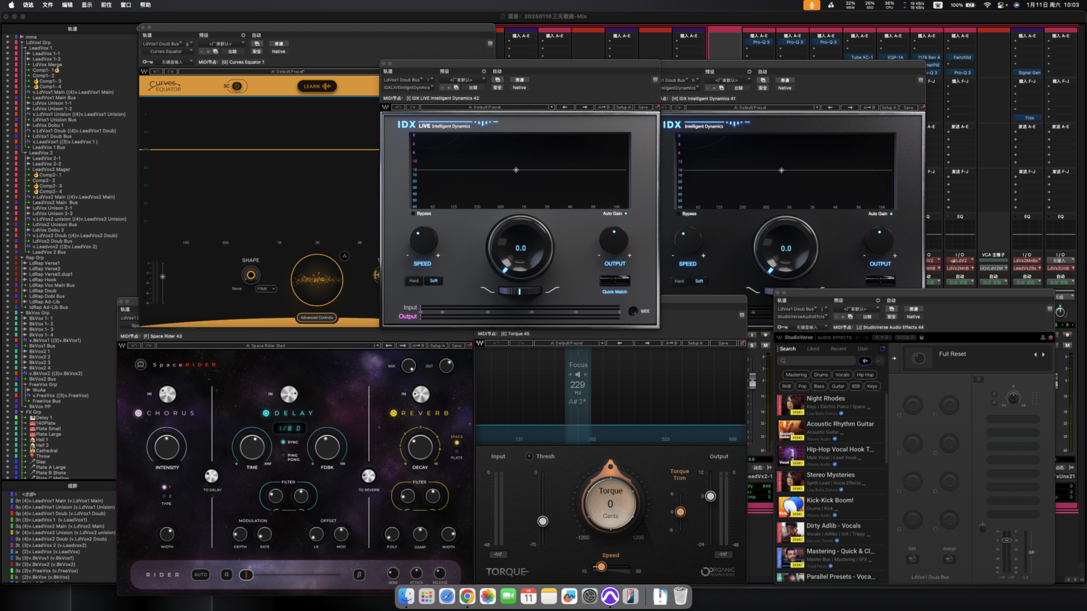Click the previous preset arrow beside Full Reset

[1035, 354]
